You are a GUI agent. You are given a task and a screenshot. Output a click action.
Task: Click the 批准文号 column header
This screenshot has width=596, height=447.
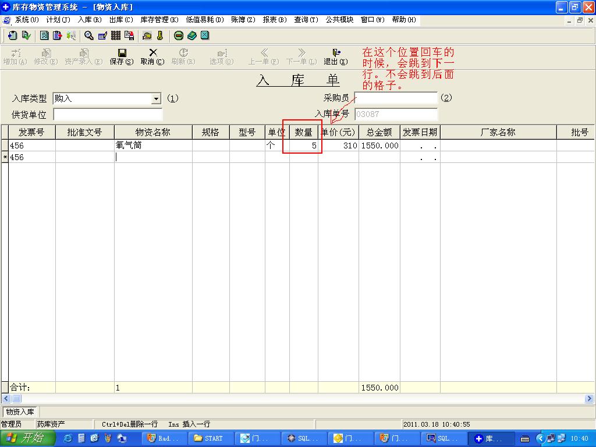pyautogui.click(x=85, y=132)
